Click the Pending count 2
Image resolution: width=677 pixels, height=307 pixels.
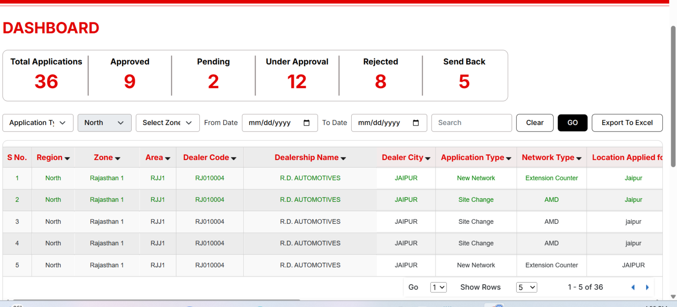(x=213, y=82)
